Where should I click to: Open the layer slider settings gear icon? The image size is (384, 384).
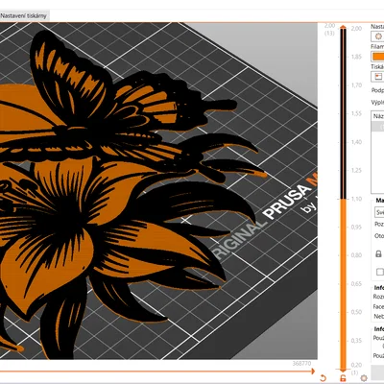click(364, 378)
